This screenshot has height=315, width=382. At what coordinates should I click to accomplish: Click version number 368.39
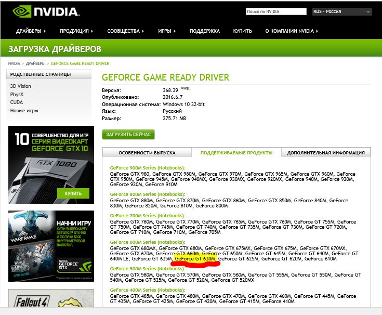pyautogui.click(x=170, y=90)
